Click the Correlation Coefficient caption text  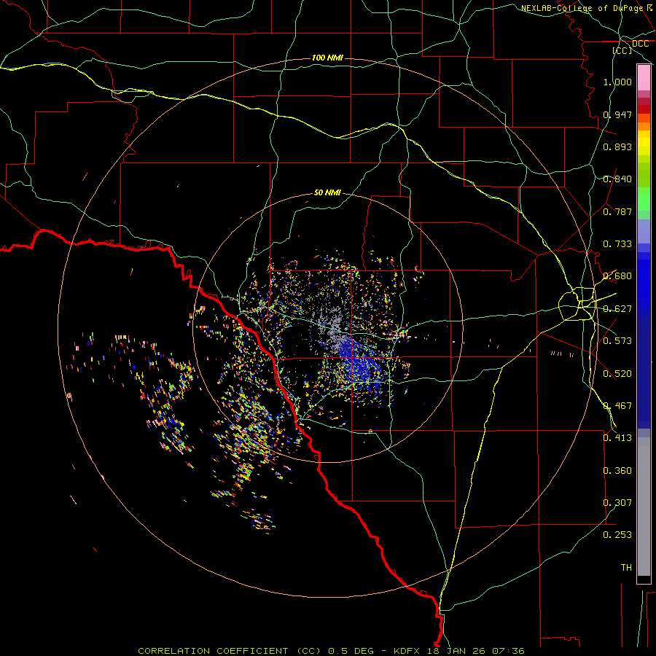click(x=331, y=651)
